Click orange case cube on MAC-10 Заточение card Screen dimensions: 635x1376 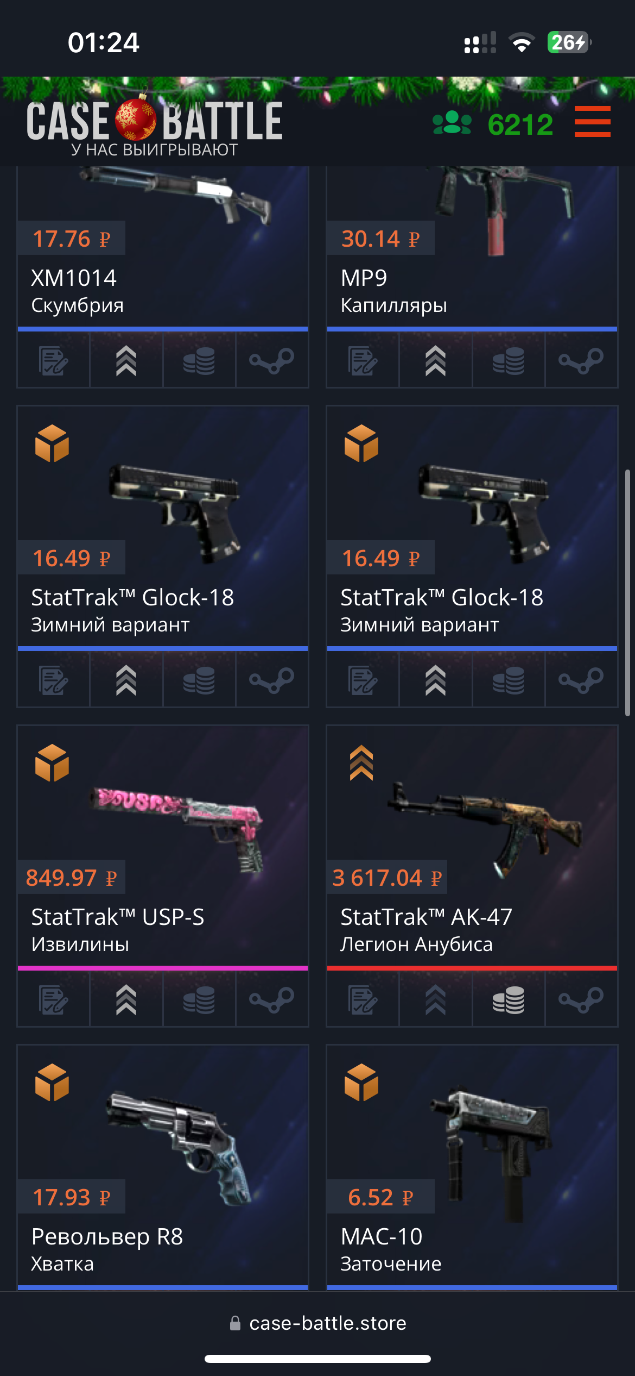click(361, 1083)
